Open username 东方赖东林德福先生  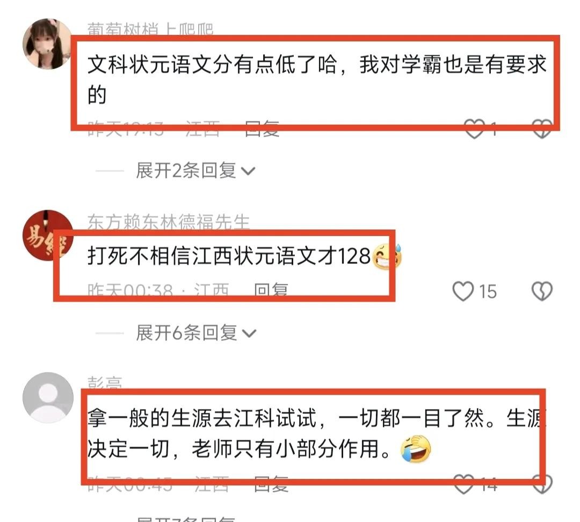coord(169,222)
